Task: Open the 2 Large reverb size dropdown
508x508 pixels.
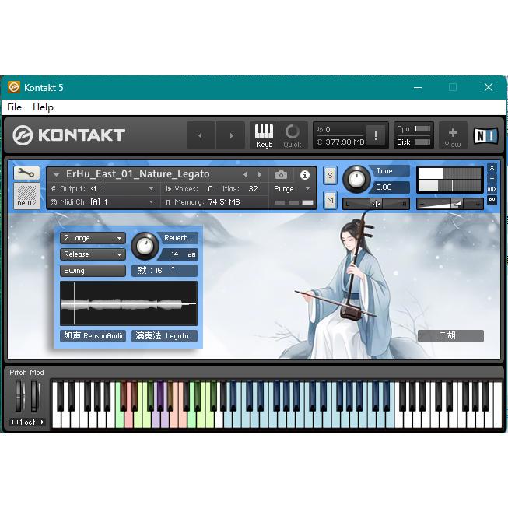Action: click(x=93, y=238)
